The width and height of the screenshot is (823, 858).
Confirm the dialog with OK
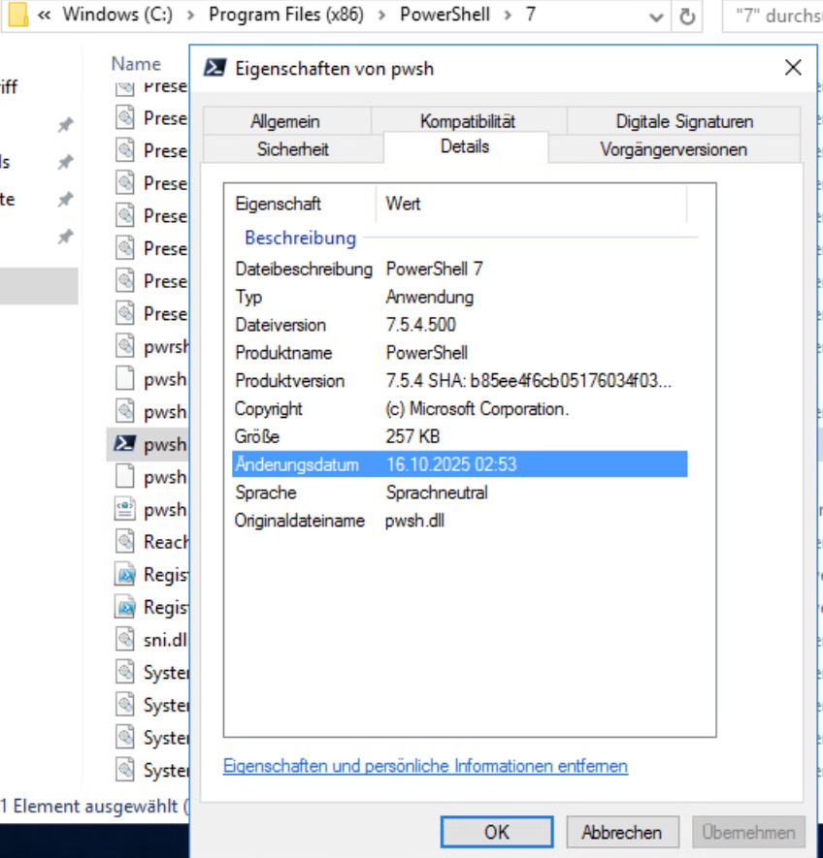pos(496,832)
